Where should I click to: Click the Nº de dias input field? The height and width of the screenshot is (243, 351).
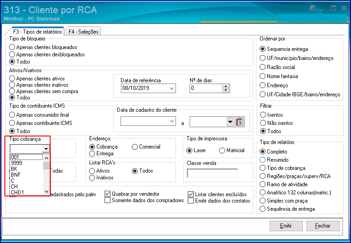click(206, 88)
